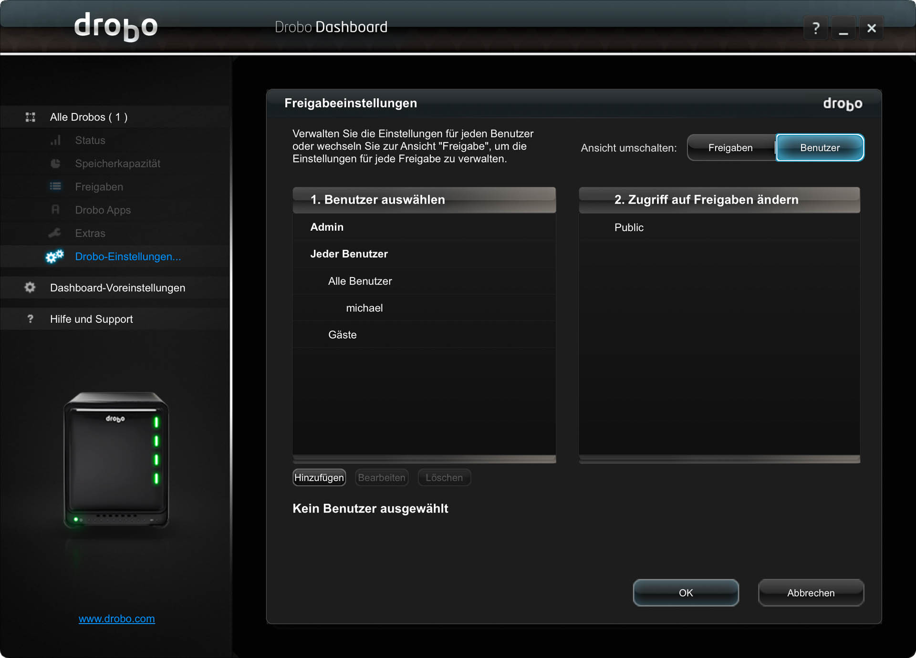
Task: Click the Bearbeiten button
Action: coord(382,477)
